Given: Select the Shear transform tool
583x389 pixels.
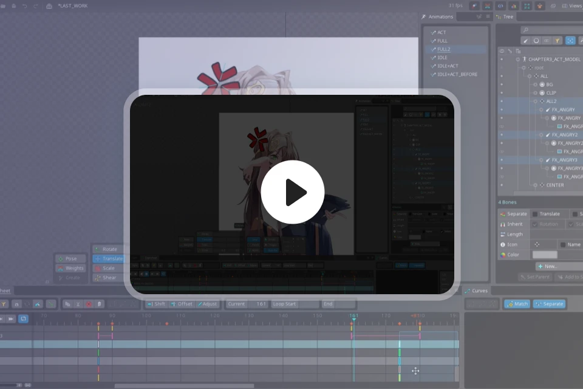Looking at the screenshot, I should pyautogui.click(x=108, y=278).
